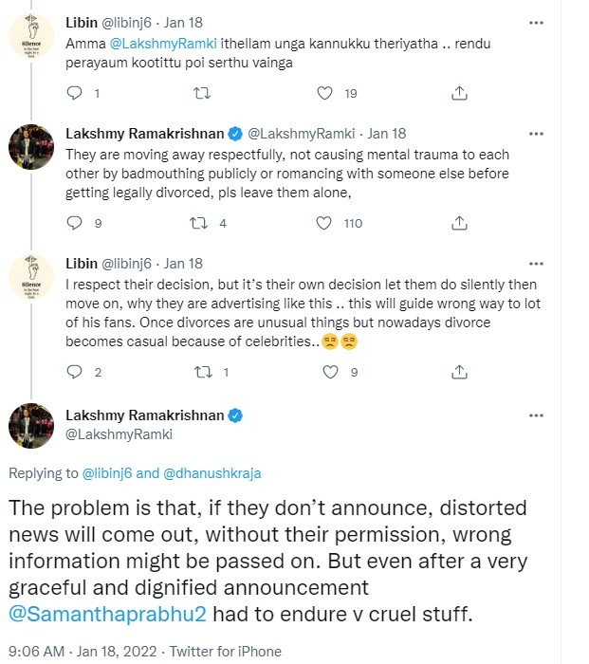Reply to Libin's first tweet
The width and height of the screenshot is (589, 664).
pyautogui.click(x=78, y=93)
